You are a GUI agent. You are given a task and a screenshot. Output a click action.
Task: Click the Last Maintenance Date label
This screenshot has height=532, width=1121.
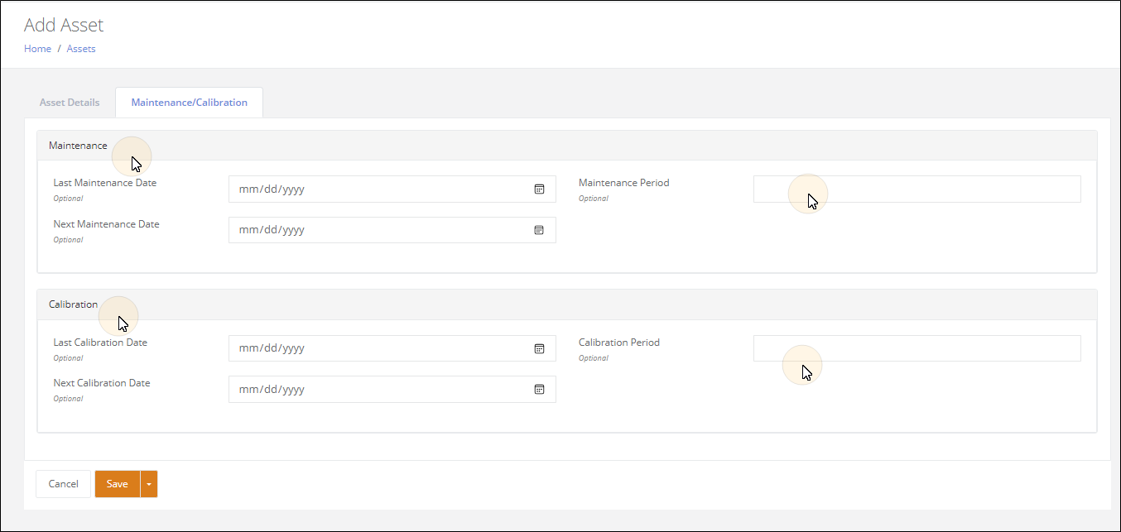pos(105,183)
